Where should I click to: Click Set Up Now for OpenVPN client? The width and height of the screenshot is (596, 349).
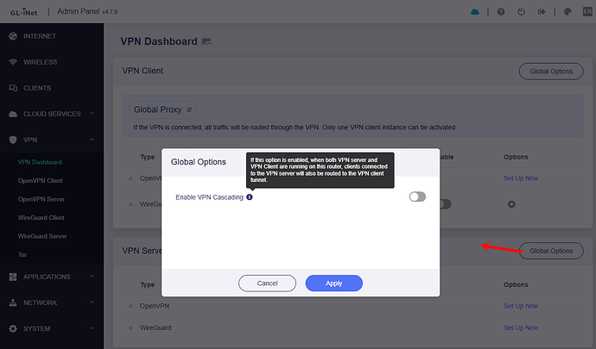coord(521,178)
